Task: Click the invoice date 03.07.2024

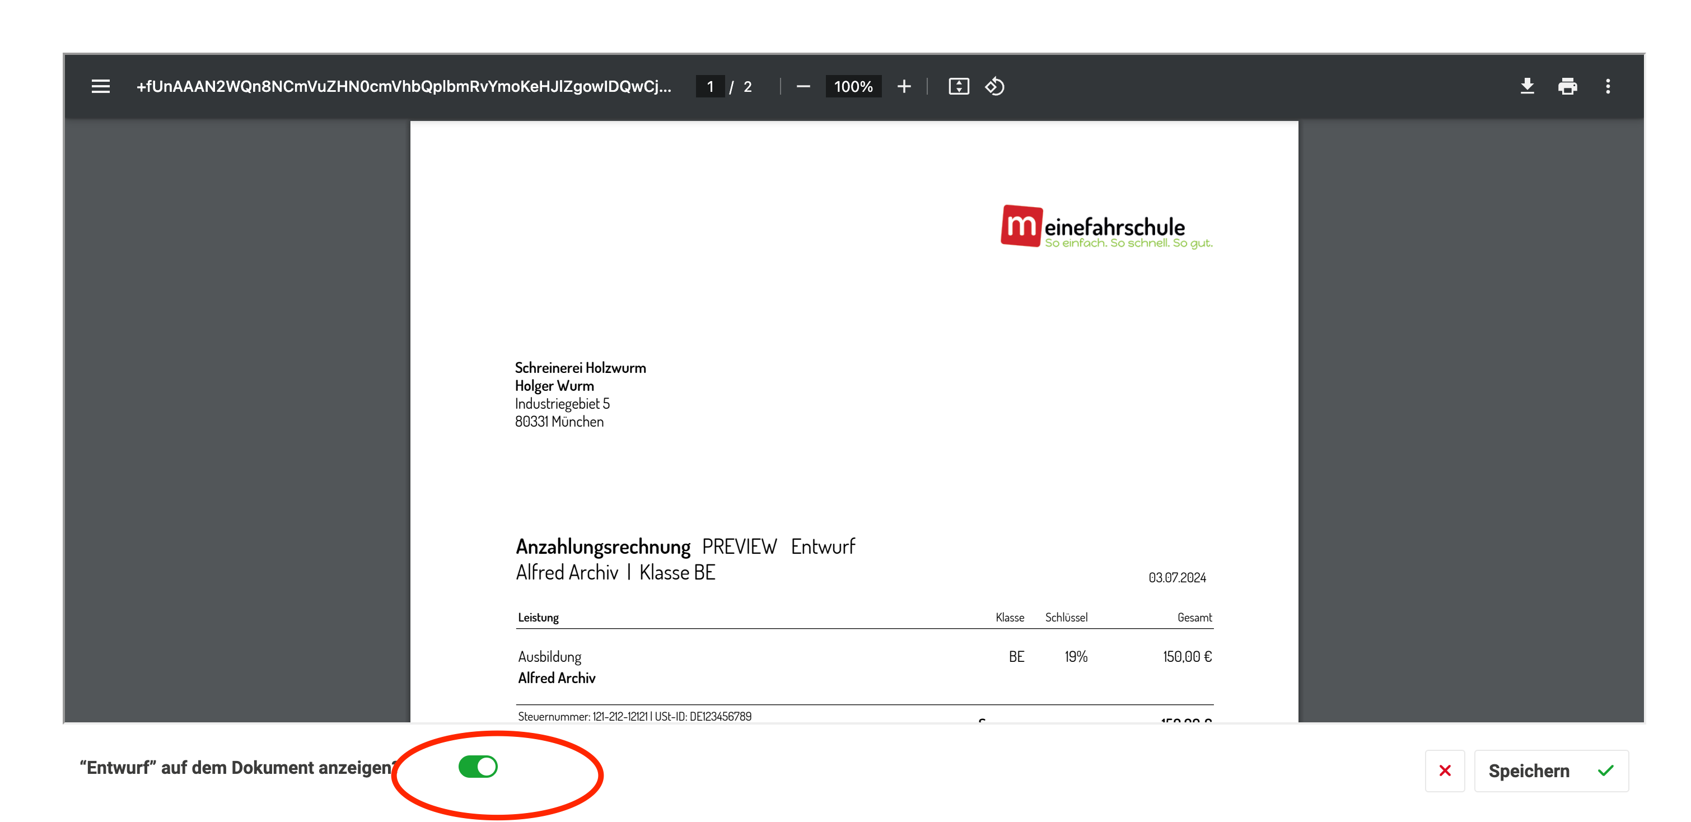Action: 1177,578
